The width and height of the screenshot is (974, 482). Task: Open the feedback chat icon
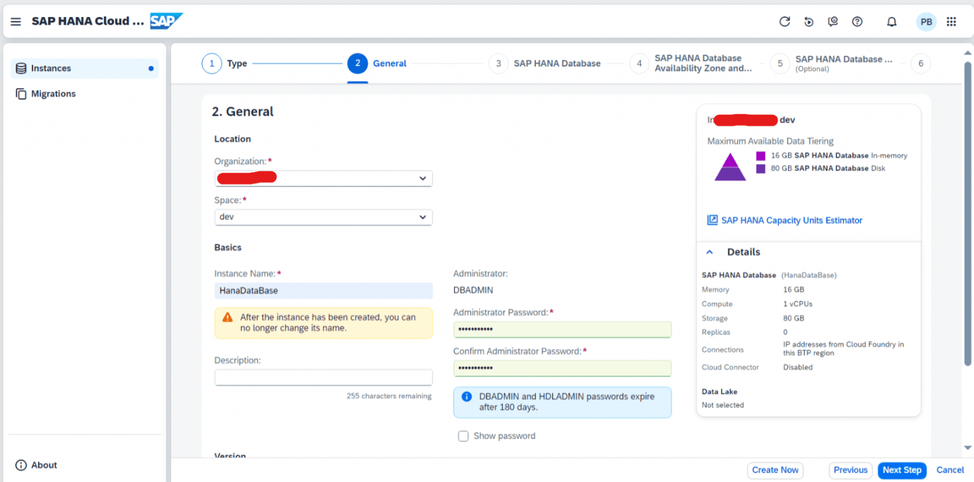tap(833, 21)
